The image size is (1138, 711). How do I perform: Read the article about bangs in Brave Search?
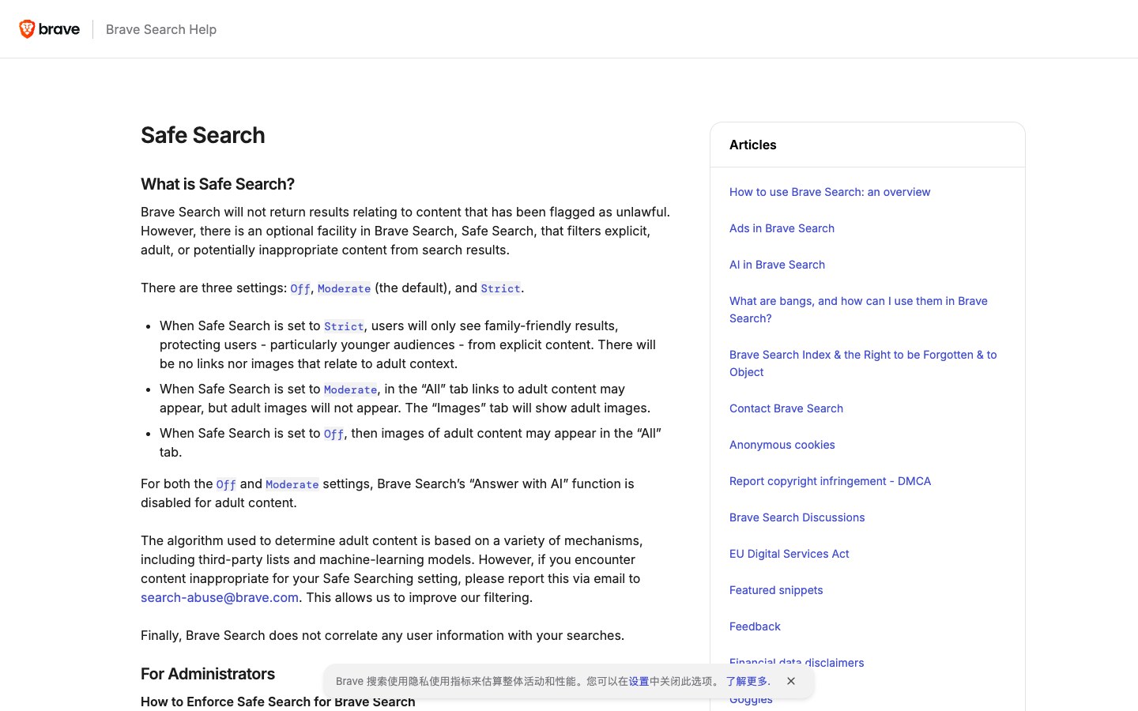click(x=858, y=310)
